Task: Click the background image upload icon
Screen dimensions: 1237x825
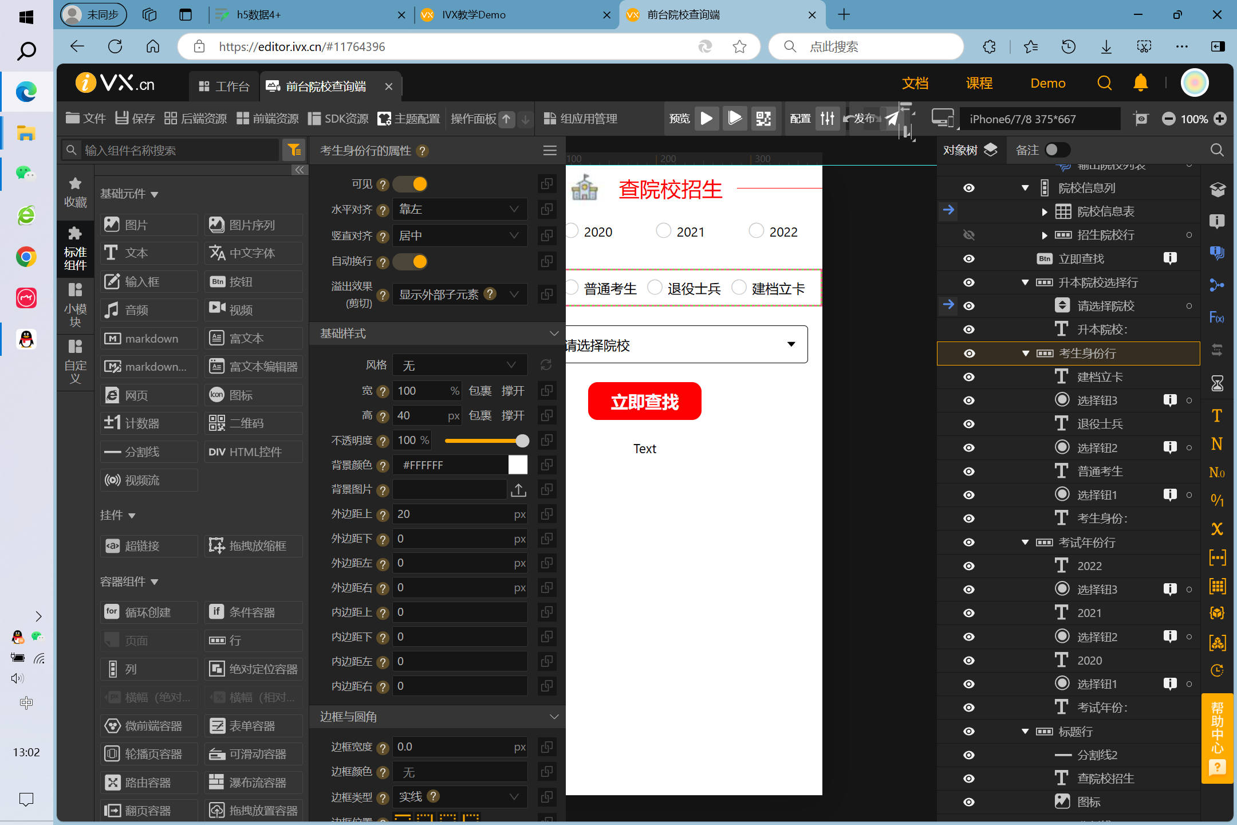Action: tap(518, 490)
